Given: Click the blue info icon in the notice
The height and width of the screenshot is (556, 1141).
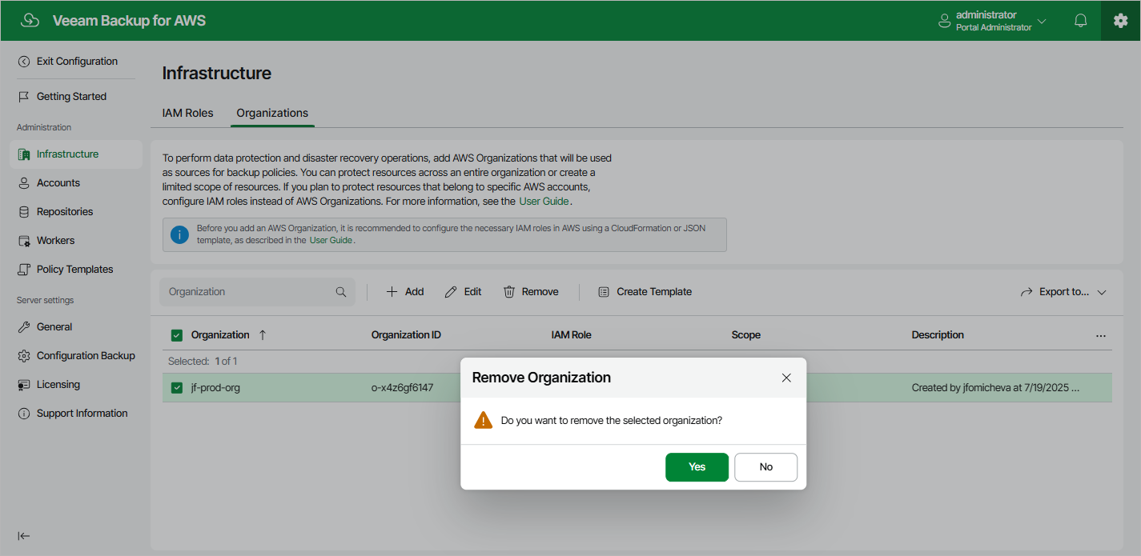Looking at the screenshot, I should [180, 234].
